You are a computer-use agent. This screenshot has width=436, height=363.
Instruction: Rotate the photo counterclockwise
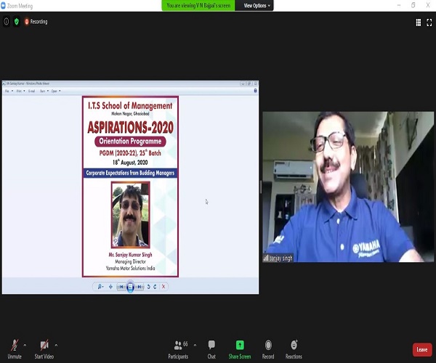point(148,287)
